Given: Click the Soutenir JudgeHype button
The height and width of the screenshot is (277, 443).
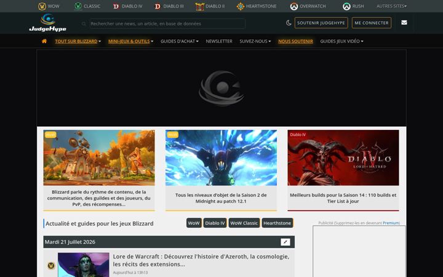Looking at the screenshot, I should click(x=321, y=23).
